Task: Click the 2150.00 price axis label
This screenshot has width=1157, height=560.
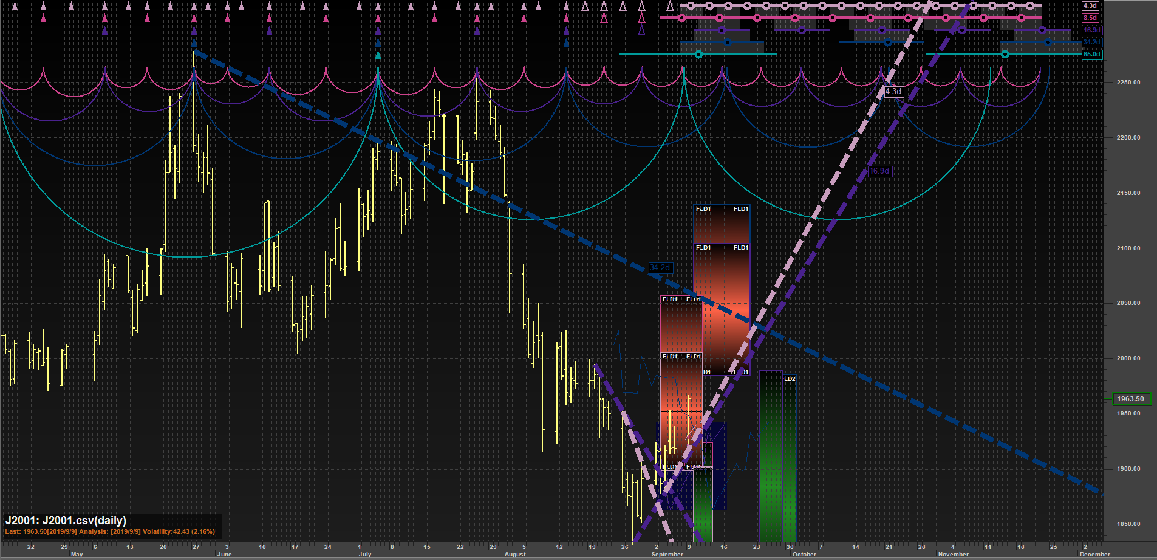Action: click(x=1128, y=193)
